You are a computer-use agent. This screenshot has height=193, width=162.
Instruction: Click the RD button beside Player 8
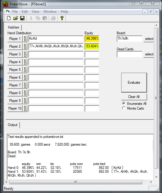pyautogui.click(x=25, y=93)
